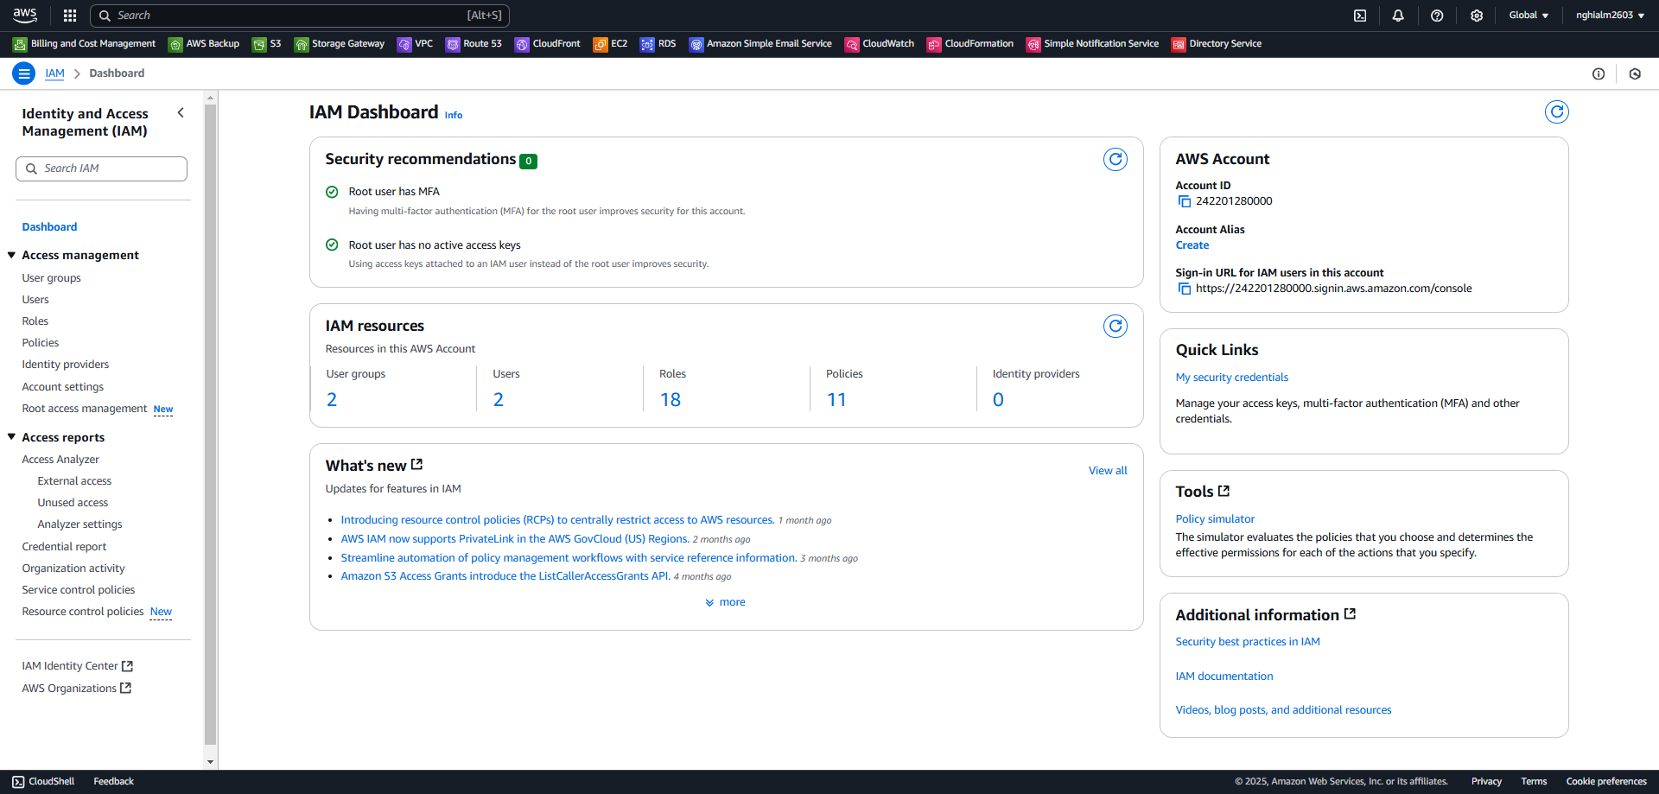Viewport: 1659px width, 794px height.
Task: Open Credential report
Action: (x=64, y=547)
